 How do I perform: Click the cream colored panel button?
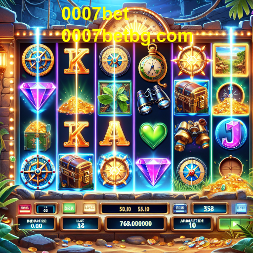[x=90, y=208]
